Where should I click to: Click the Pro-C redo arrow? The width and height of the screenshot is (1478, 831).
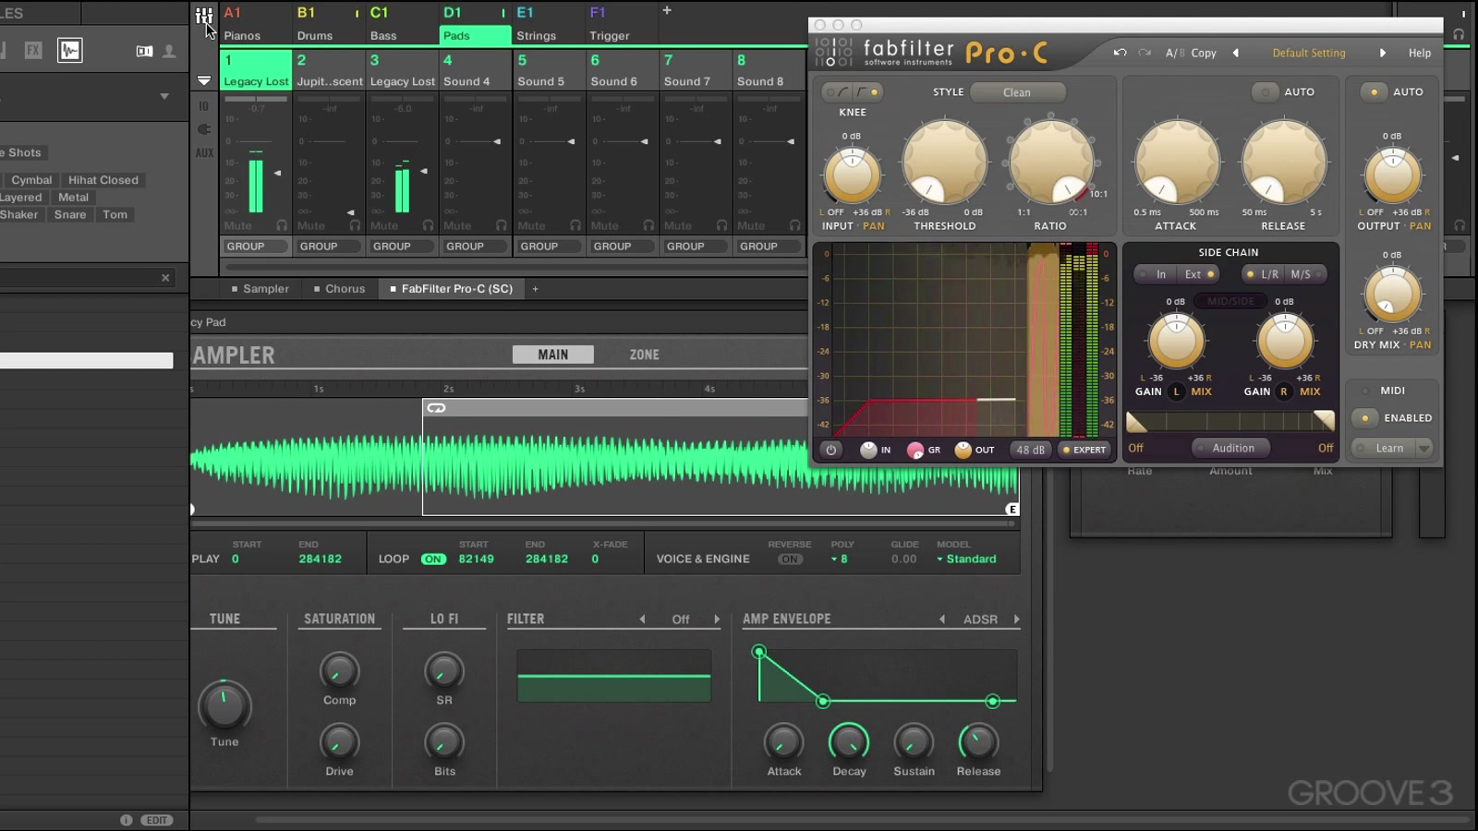point(1145,53)
